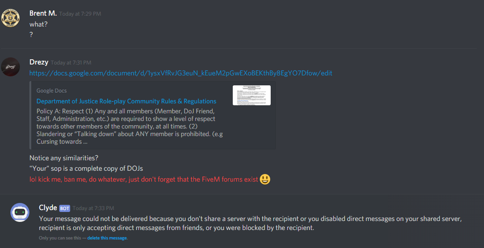The image size is (484, 248).
Task: Click Brent M.'s sheriff badge avatar
Action: pyautogui.click(x=10, y=18)
